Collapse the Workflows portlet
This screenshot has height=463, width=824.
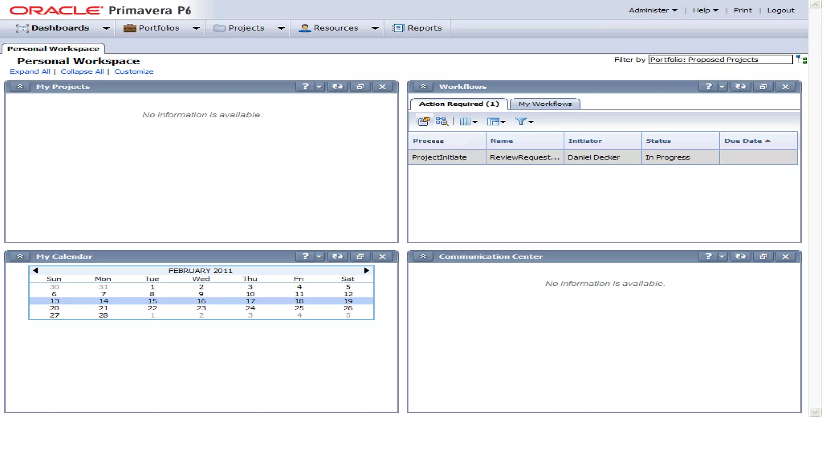click(423, 86)
